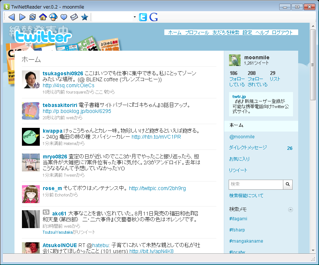The width and height of the screenshot is (319, 265).
Task: Open 設定 in the top navigation
Action: (247, 32)
